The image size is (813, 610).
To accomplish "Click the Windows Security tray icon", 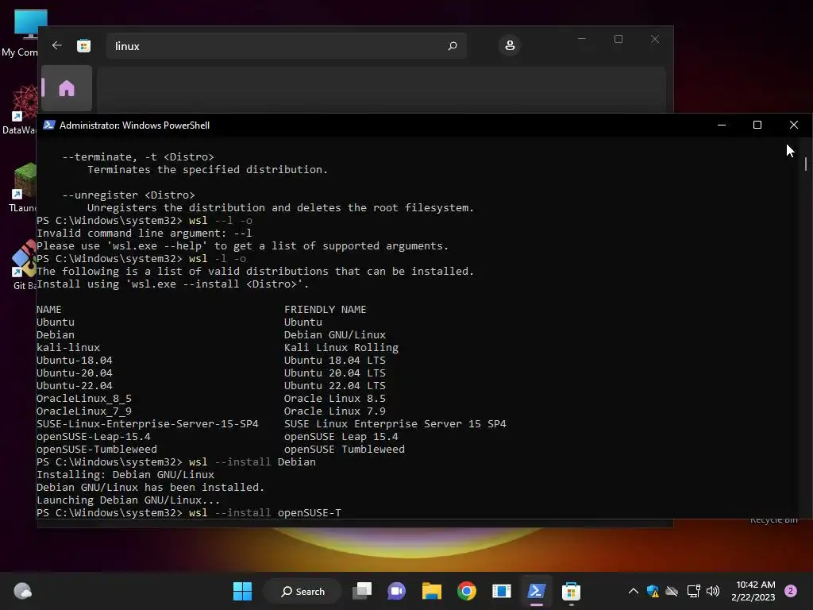I will 653,591.
